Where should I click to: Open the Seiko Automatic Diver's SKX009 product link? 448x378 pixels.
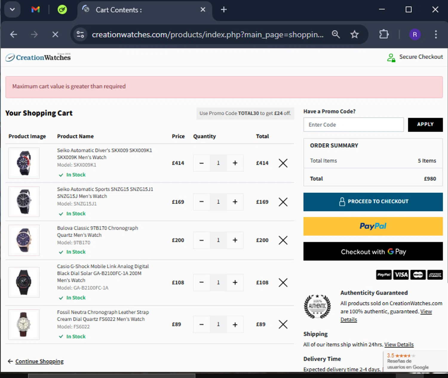click(x=105, y=154)
